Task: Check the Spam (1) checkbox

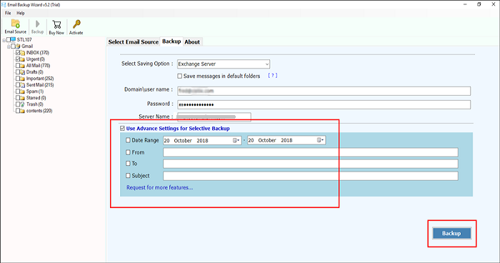Action: tap(18, 91)
